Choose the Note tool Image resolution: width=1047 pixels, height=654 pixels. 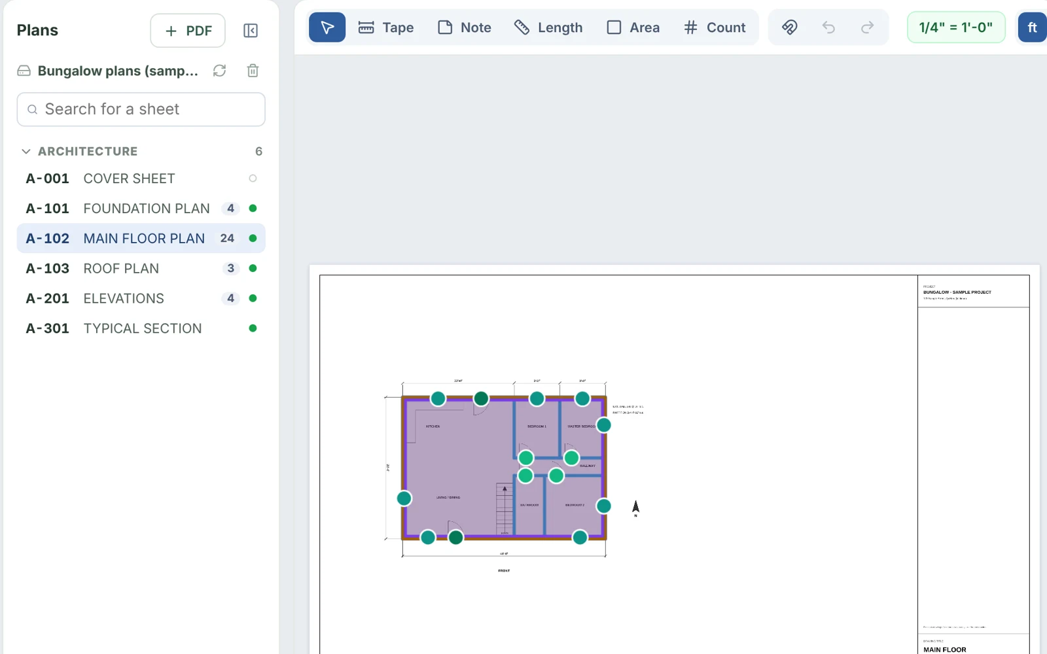tap(465, 27)
